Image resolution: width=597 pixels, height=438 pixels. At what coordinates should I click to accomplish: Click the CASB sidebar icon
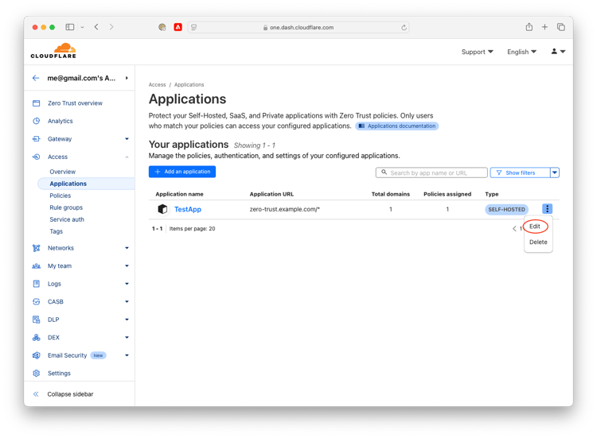tap(37, 302)
